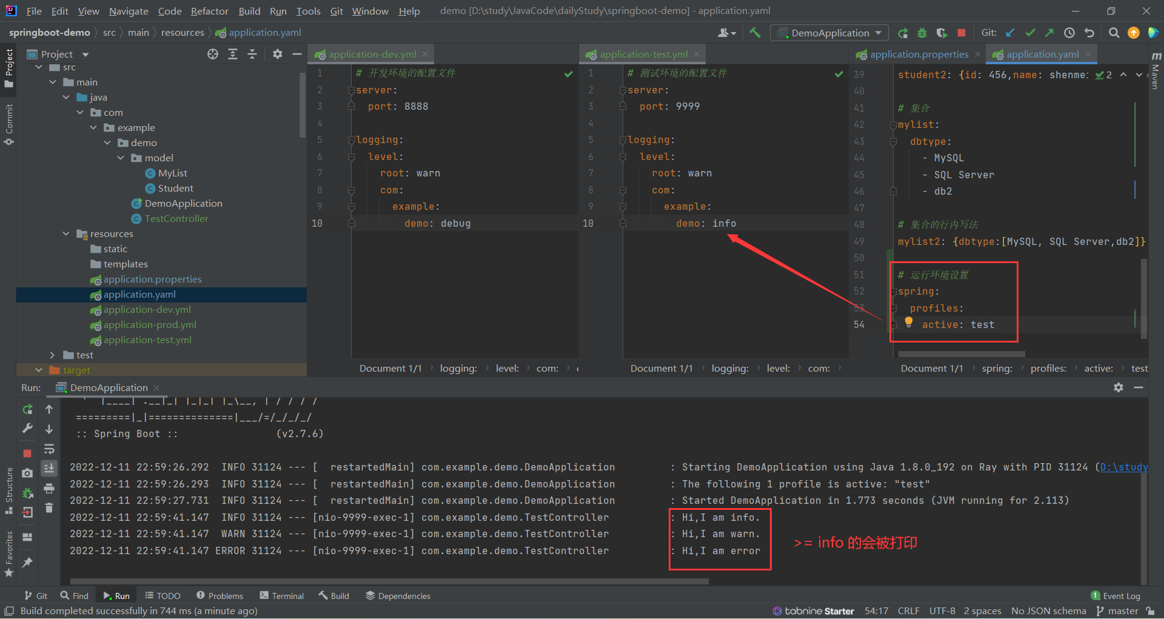Click the camera dump threads icon
This screenshot has height=619, width=1164.
tap(27, 473)
